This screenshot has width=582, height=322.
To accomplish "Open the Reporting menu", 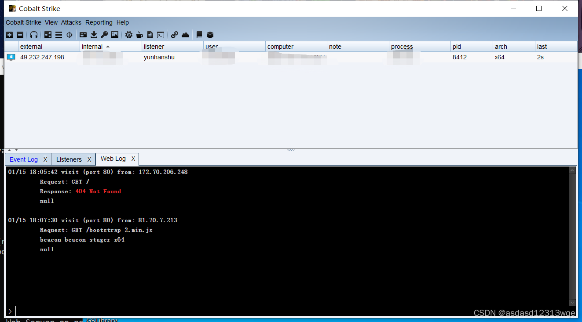I will click(x=99, y=22).
